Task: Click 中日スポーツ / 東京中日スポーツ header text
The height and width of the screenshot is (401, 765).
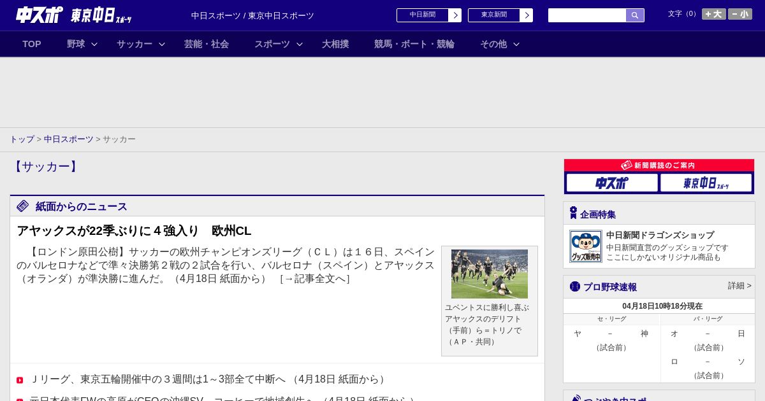Action: click(252, 15)
